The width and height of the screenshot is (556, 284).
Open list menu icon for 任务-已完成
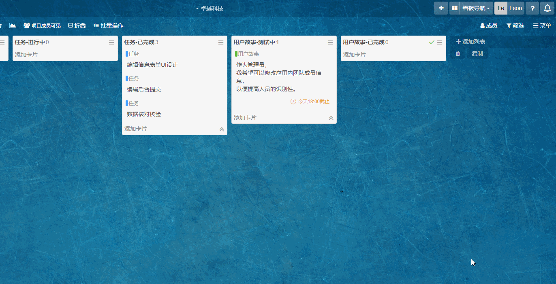[221, 42]
